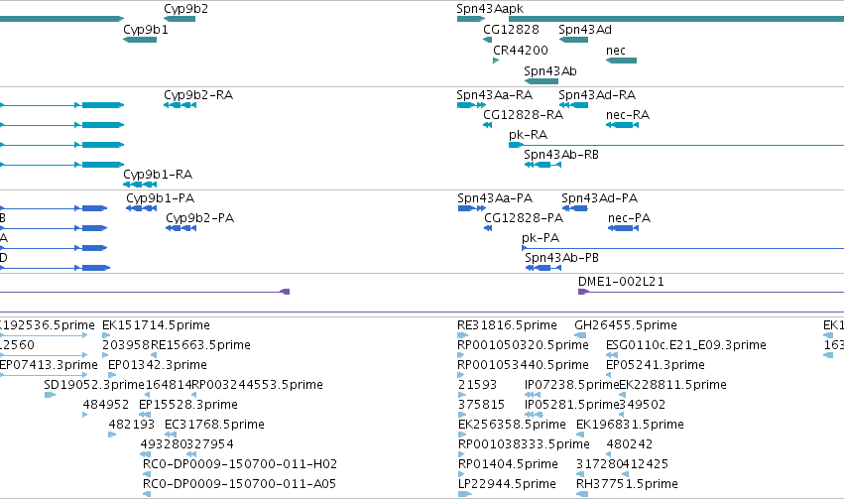Screen dimensions: 844x499
Task: Select the Spn43Ab-RB transcript label
Action: click(561, 155)
